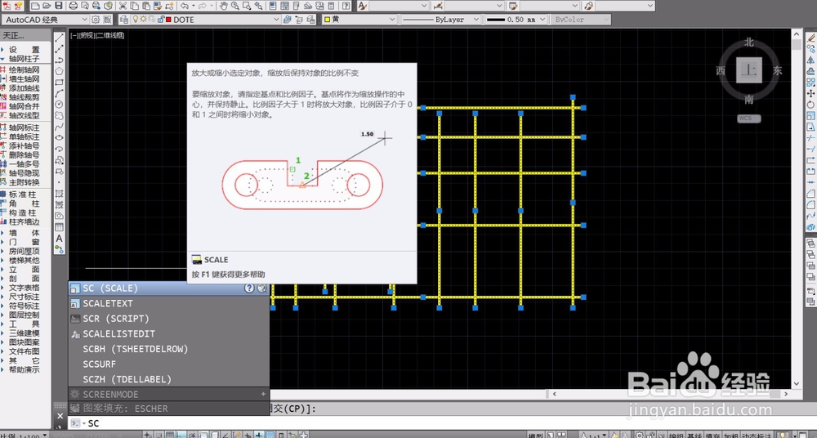This screenshot has height=438, width=817.
Task: Select the 图案填充: ESCHER suggestion row
Action: click(169, 409)
